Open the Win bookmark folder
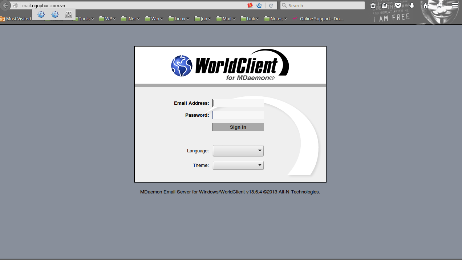The height and width of the screenshot is (260, 462). [154, 19]
